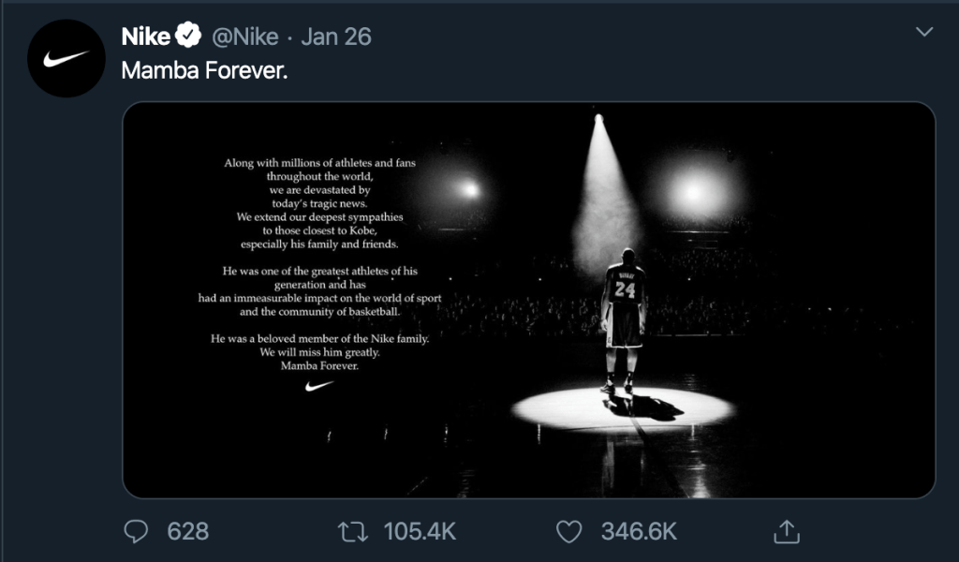
Task: Click the 105.4K retweets count
Action: [x=420, y=531]
